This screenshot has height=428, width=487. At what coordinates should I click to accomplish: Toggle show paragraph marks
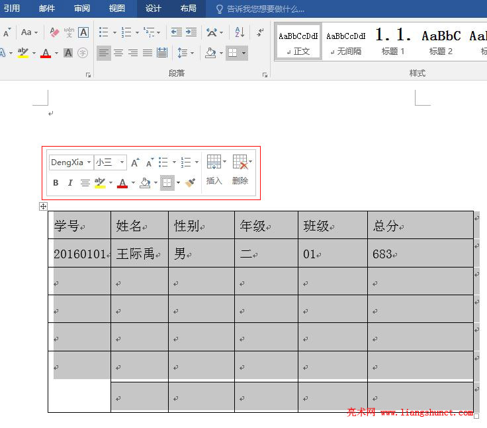[x=260, y=32]
